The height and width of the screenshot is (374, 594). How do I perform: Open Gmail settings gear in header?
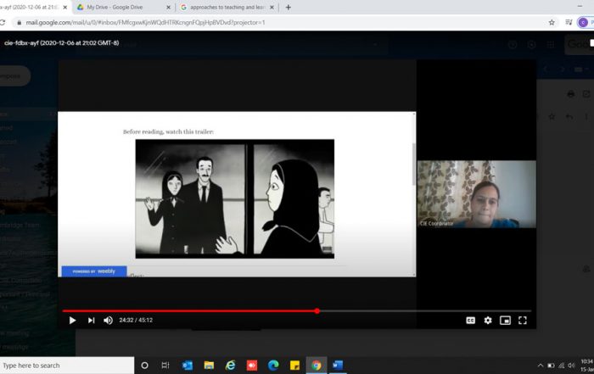point(531,45)
